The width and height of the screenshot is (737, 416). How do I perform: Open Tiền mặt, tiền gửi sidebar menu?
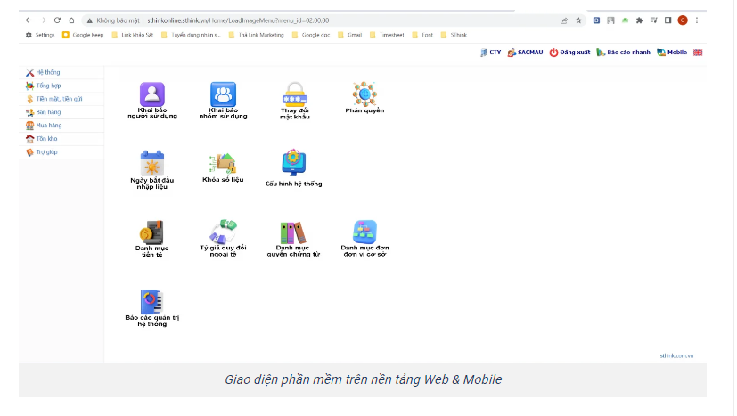click(x=59, y=99)
